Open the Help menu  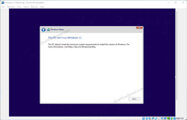tap(42, 7)
